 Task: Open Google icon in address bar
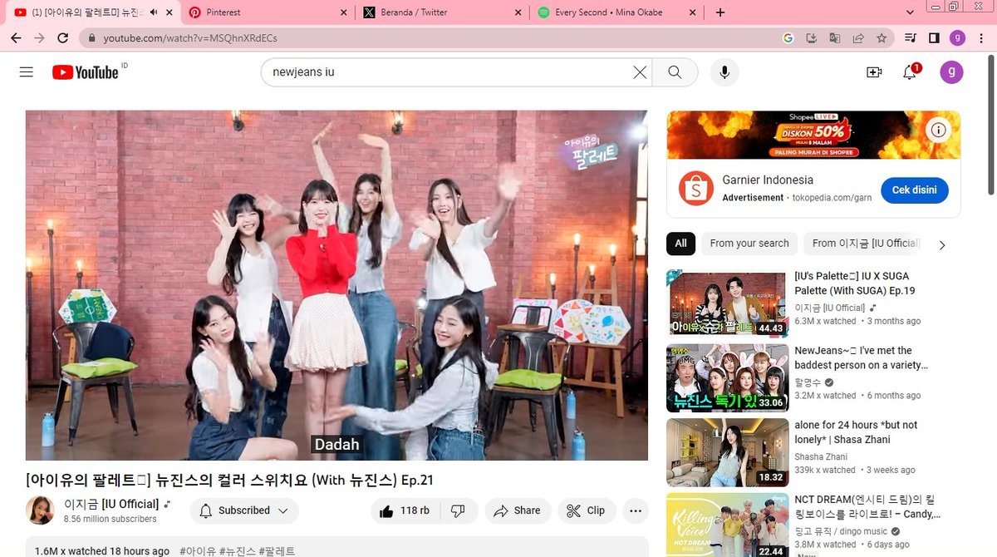point(788,37)
